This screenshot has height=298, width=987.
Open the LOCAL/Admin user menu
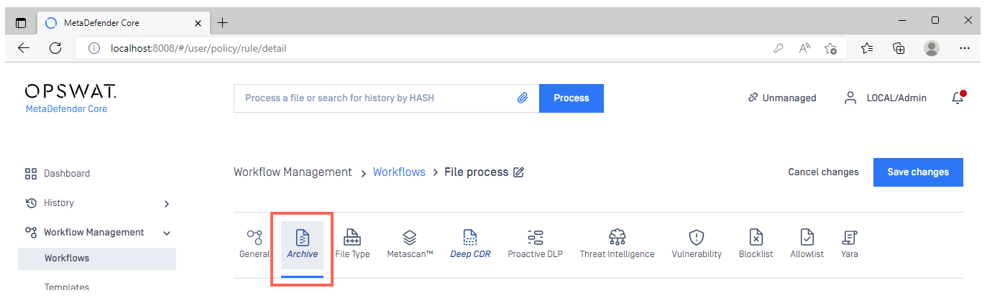coord(886,98)
